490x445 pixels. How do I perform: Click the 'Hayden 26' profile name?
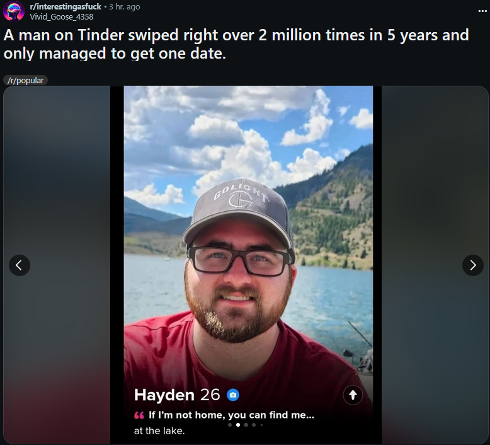[x=177, y=395]
